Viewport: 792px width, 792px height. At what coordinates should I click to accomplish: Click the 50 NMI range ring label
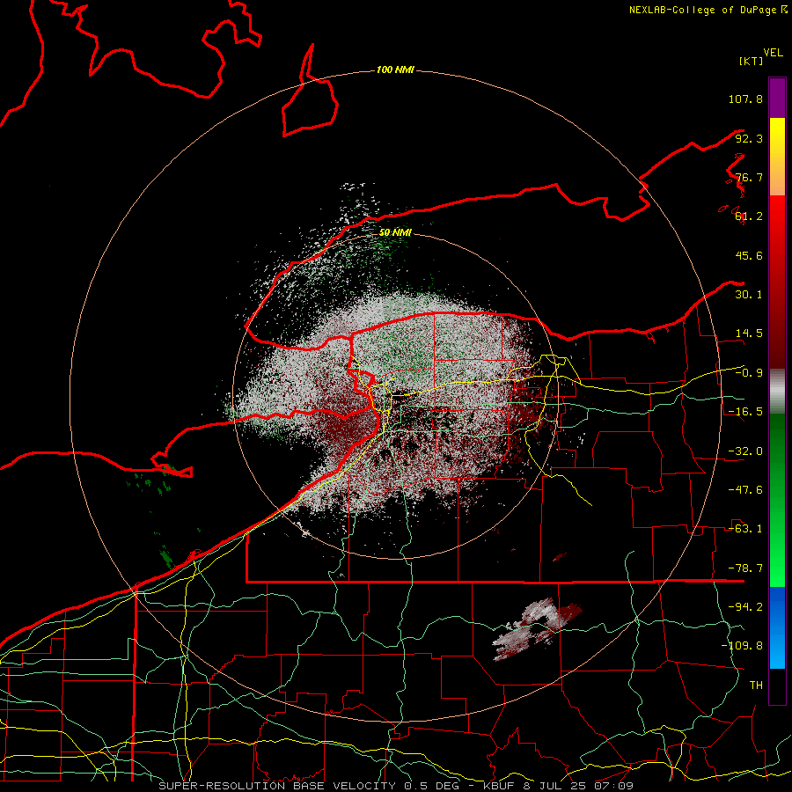point(395,233)
